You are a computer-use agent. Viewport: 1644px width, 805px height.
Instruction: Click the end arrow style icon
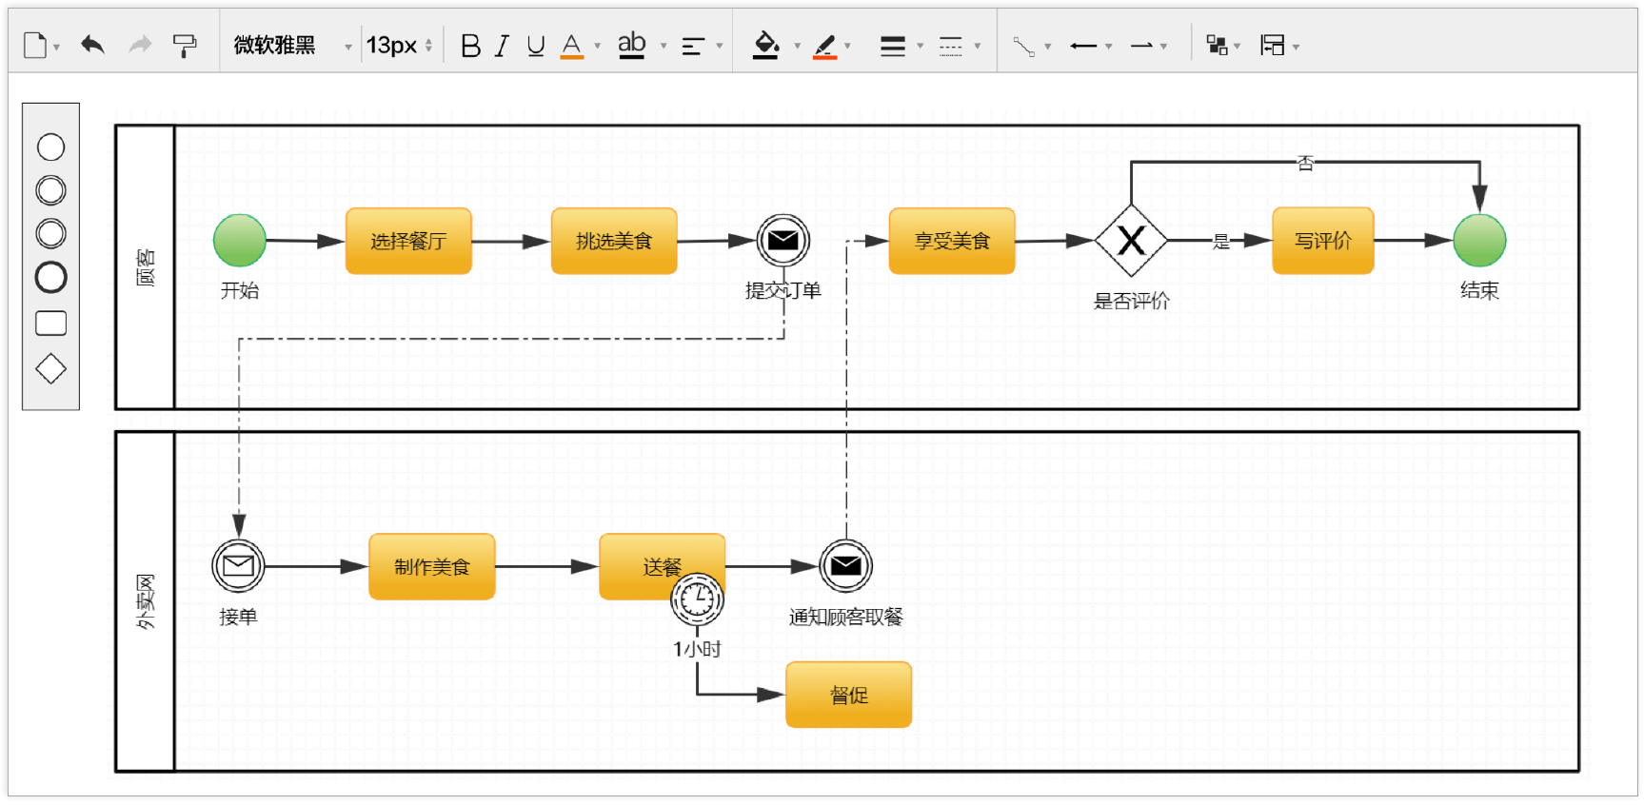[x=1141, y=46]
